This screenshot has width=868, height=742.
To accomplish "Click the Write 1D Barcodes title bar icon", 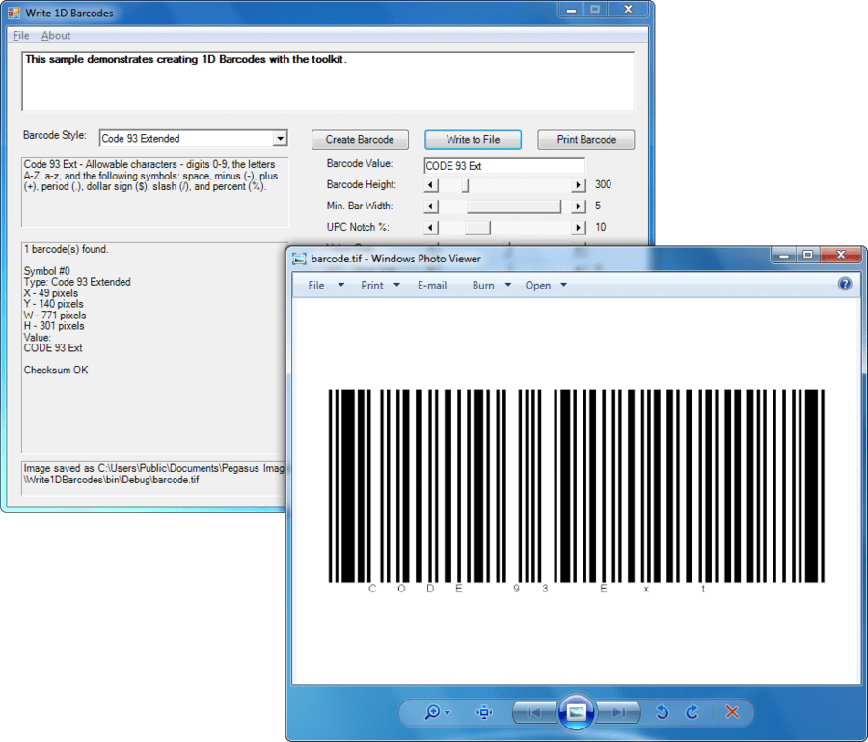I will pos(14,12).
